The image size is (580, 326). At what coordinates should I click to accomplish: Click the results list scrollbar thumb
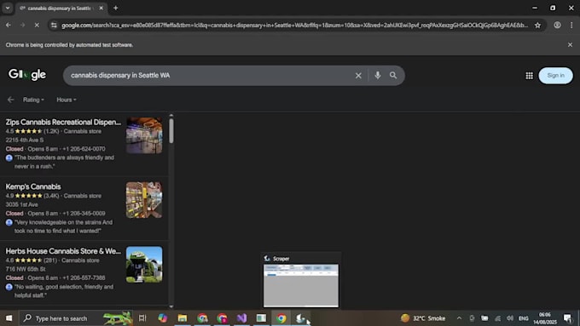click(171, 131)
